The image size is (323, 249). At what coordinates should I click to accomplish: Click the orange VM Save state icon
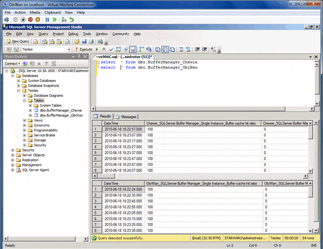(x=38, y=19)
